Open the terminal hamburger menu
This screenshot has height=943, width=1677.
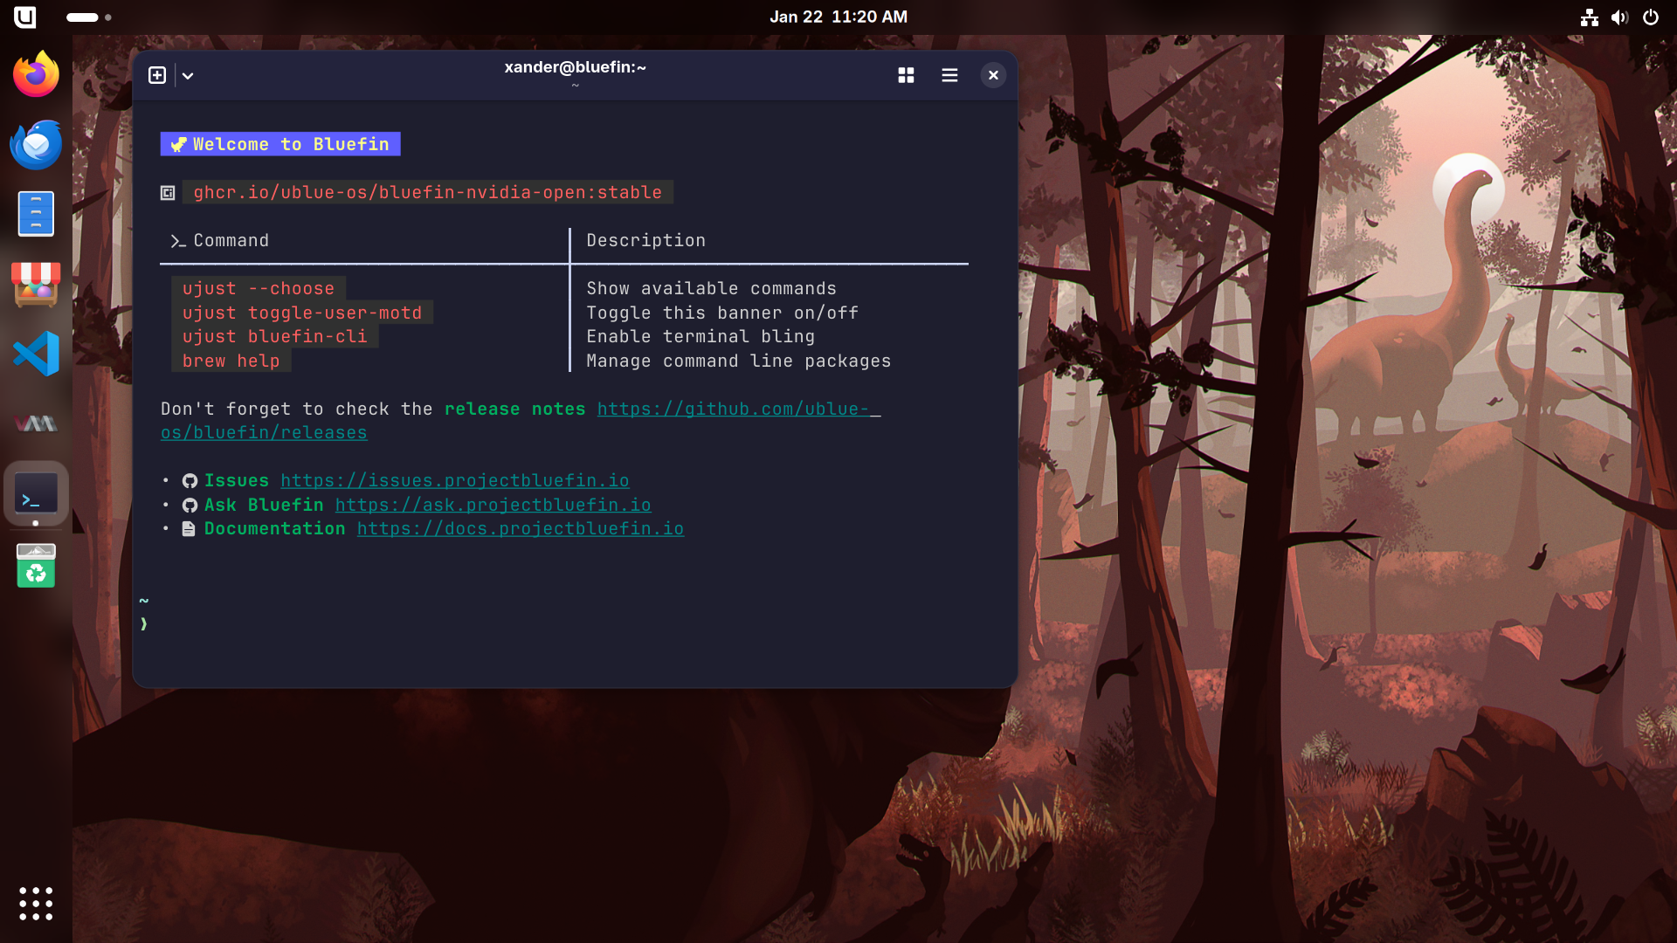[949, 75]
